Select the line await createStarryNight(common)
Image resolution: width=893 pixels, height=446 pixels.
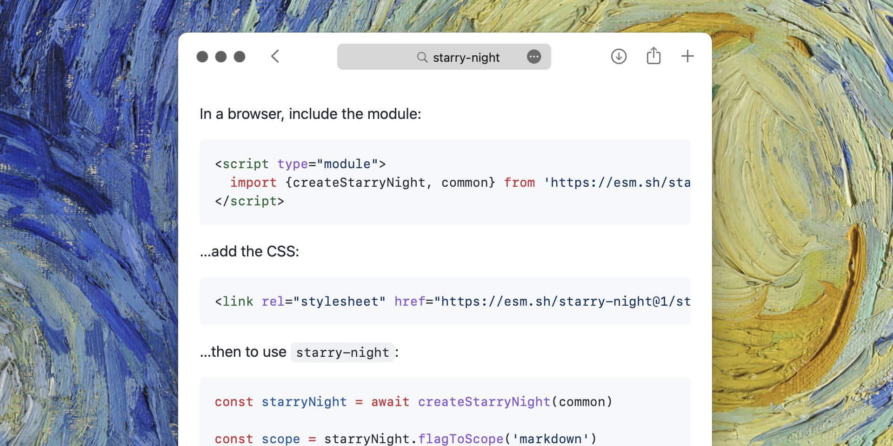click(x=413, y=402)
